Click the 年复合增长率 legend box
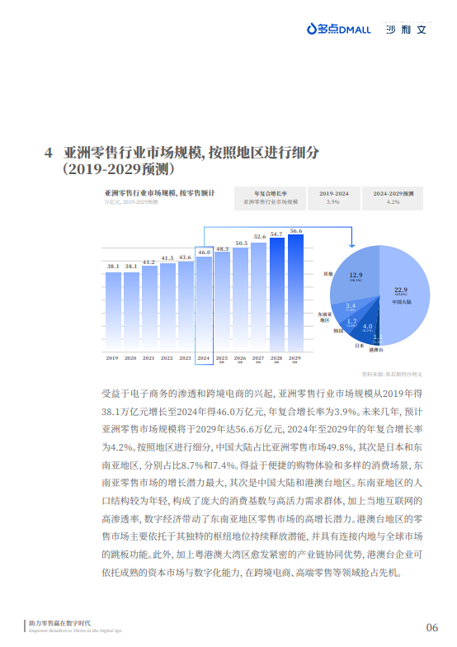457x647 pixels. 271,198
